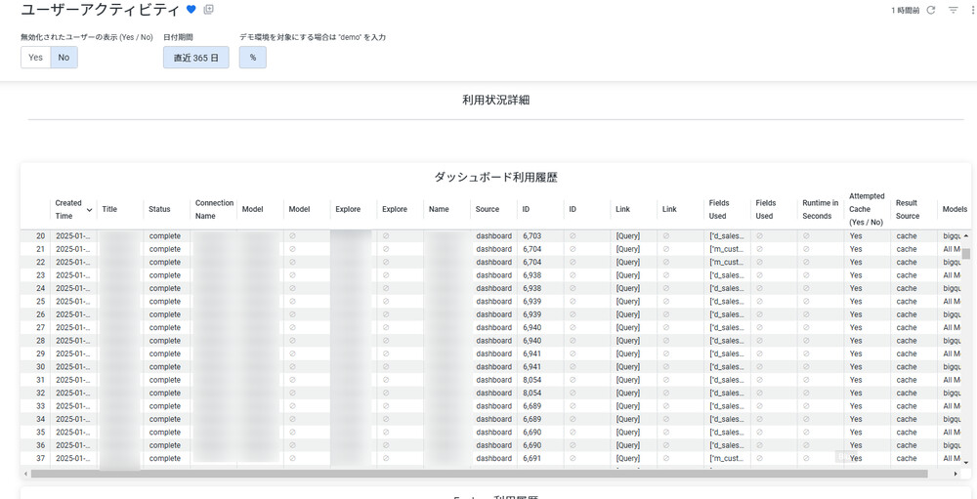Open the 直近 365 日 date range filter

tap(195, 58)
